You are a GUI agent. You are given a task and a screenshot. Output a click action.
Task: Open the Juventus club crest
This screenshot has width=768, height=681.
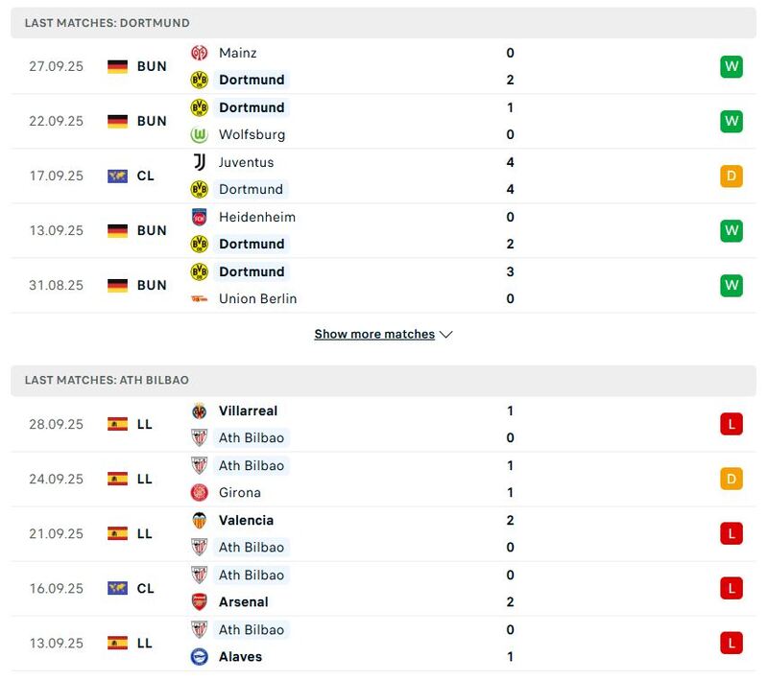point(202,162)
